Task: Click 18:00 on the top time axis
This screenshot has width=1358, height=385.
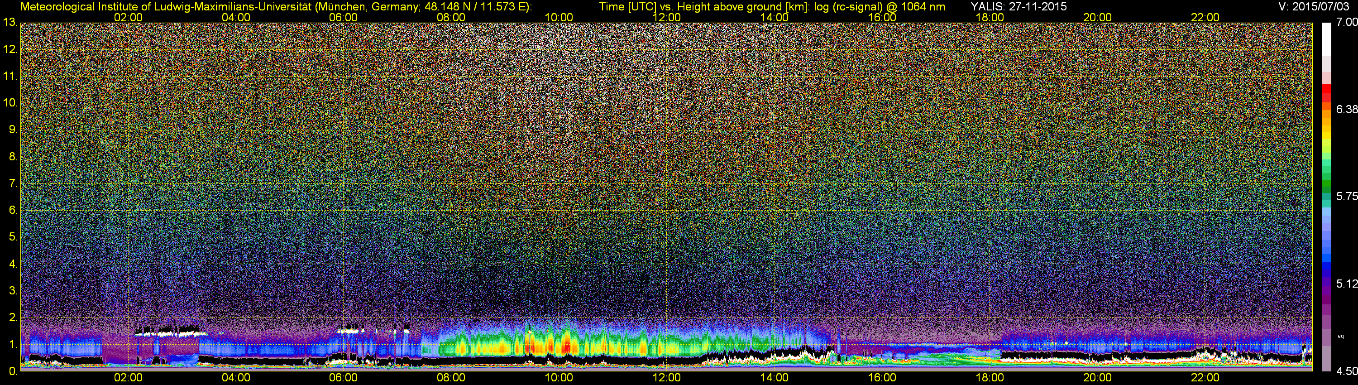Action: (990, 17)
